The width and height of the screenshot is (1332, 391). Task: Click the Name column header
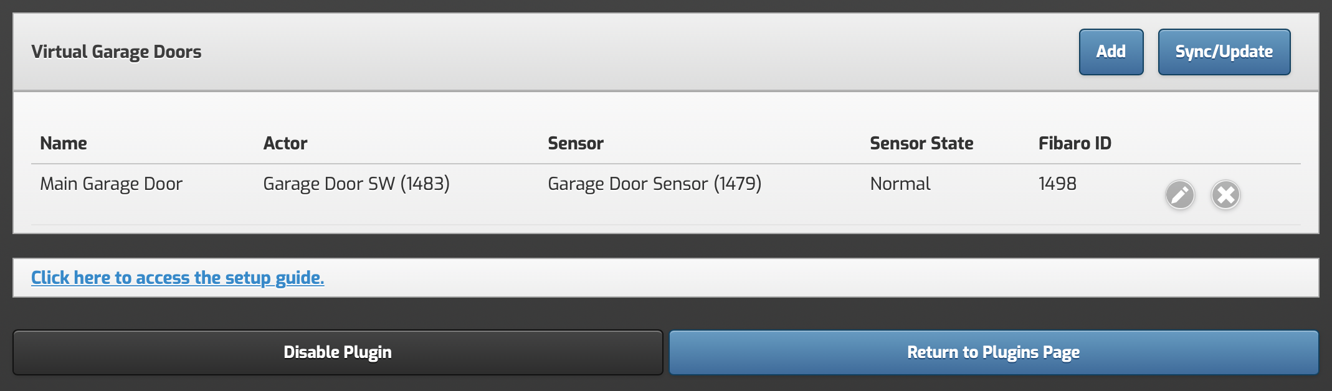click(x=64, y=143)
